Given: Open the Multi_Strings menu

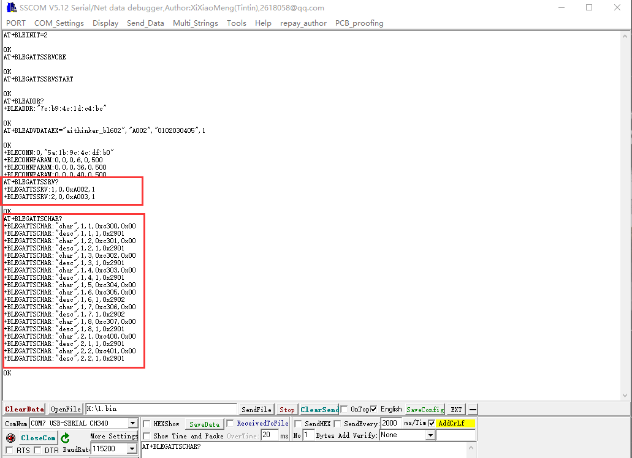Looking at the screenshot, I should pyautogui.click(x=195, y=23).
